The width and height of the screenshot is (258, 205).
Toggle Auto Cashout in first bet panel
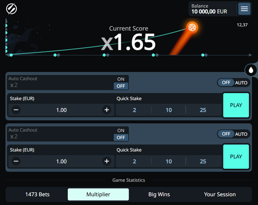pyautogui.click(x=121, y=83)
